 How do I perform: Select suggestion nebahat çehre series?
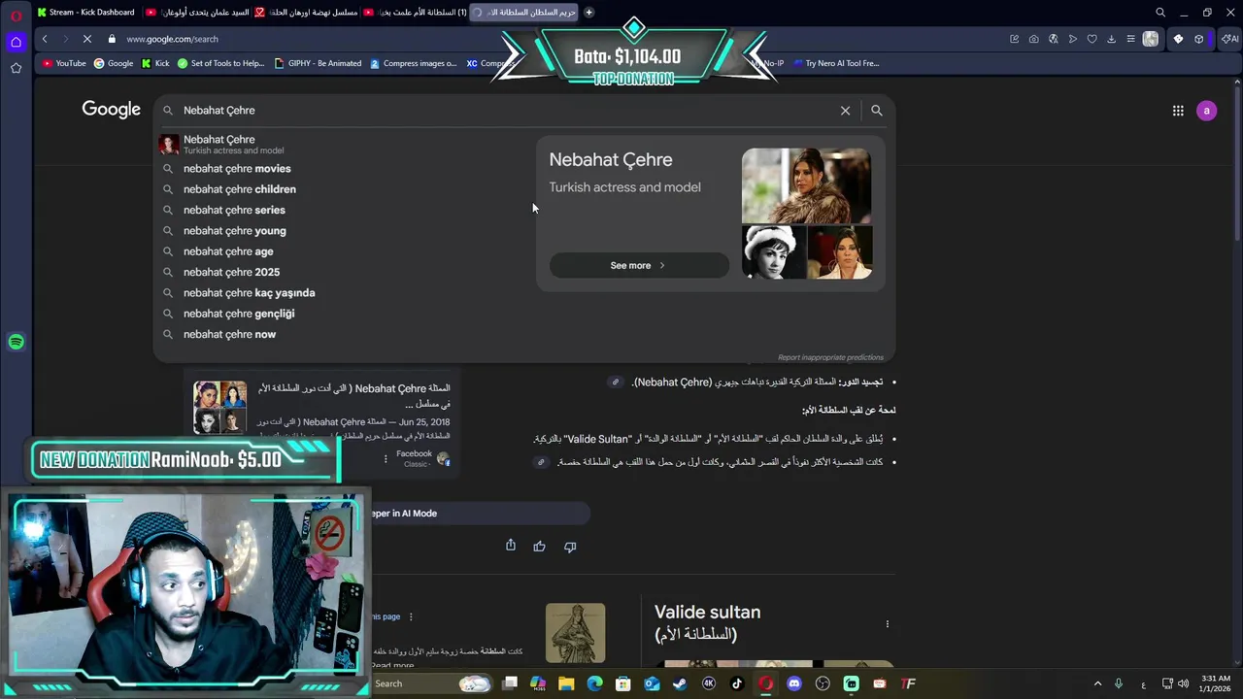click(234, 211)
